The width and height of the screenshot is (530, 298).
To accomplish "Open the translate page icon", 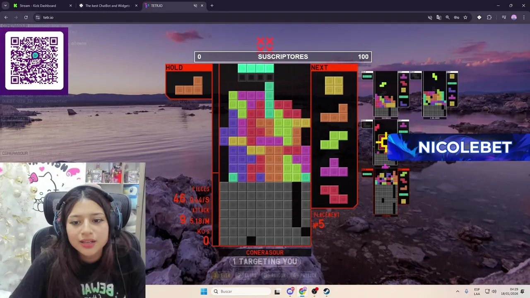I will point(439,17).
